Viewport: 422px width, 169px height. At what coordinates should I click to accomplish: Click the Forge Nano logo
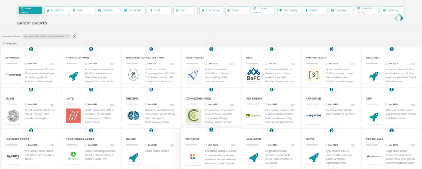pos(373,156)
